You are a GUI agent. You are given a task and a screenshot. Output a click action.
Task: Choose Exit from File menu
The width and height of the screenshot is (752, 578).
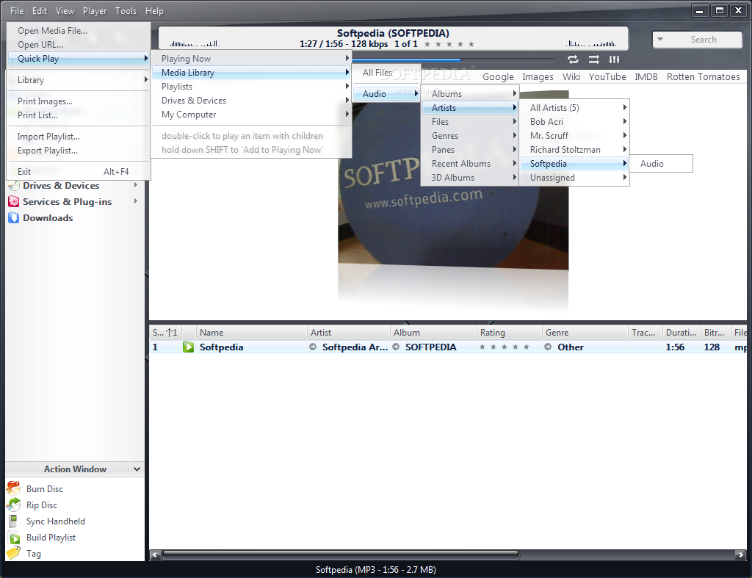point(79,172)
